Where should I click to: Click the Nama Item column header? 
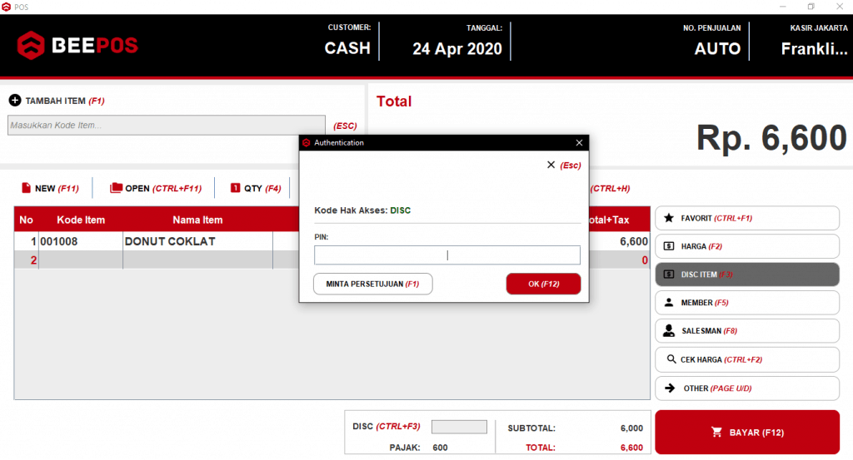coord(197,220)
